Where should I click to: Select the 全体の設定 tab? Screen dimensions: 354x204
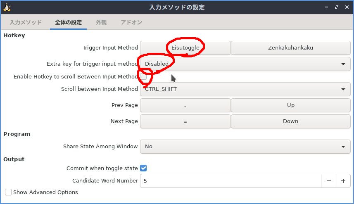[x=68, y=22]
